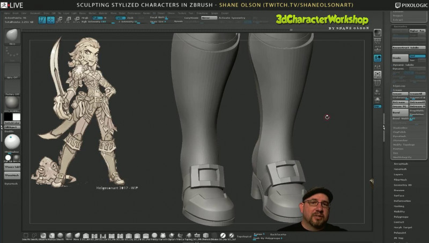Click the Bevel button

pyautogui.click(x=400, y=112)
